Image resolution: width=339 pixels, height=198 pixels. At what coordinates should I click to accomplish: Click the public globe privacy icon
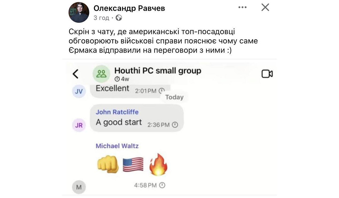[119, 18]
